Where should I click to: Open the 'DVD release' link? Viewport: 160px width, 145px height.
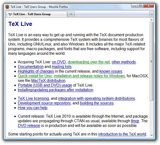coord(29,125)
